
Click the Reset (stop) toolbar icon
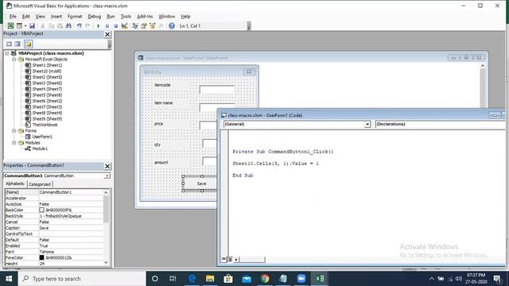click(x=115, y=25)
